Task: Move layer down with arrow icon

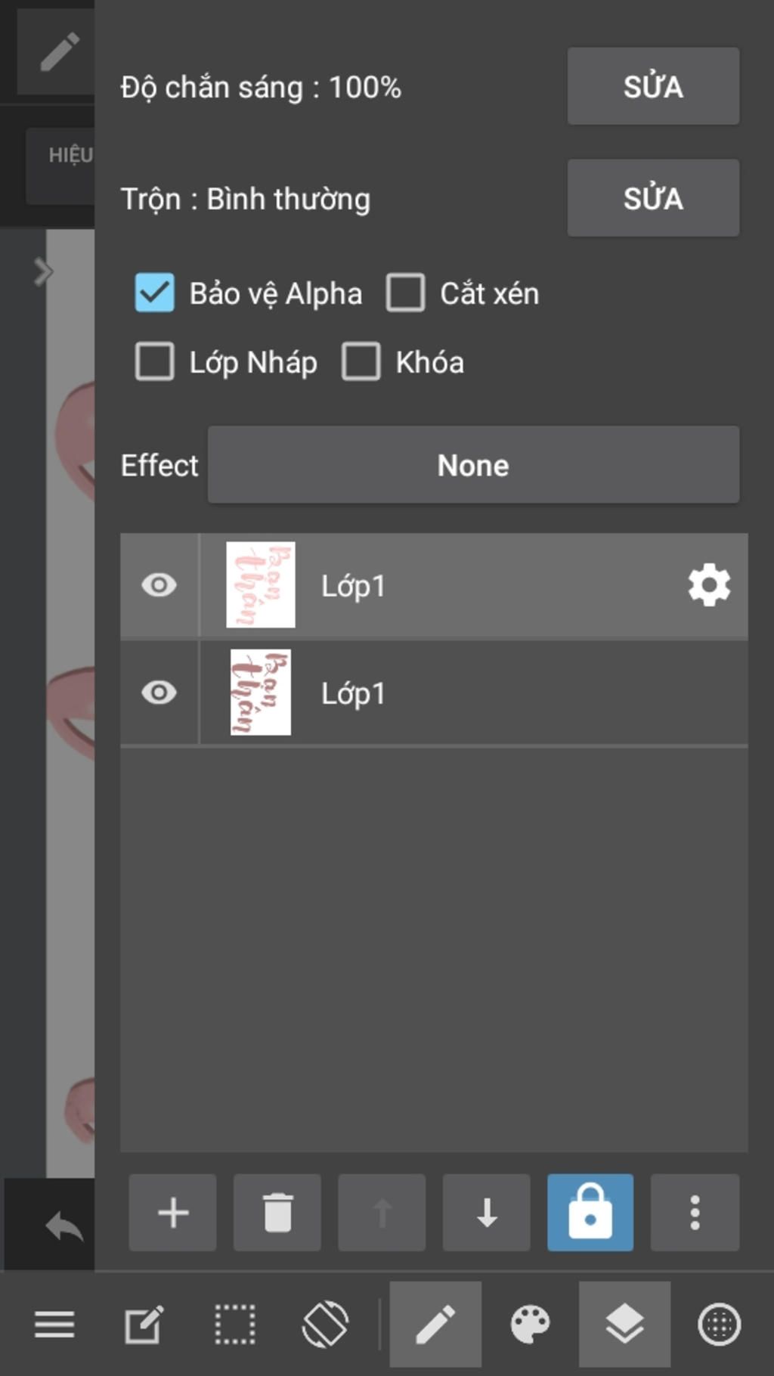Action: pyautogui.click(x=487, y=1212)
